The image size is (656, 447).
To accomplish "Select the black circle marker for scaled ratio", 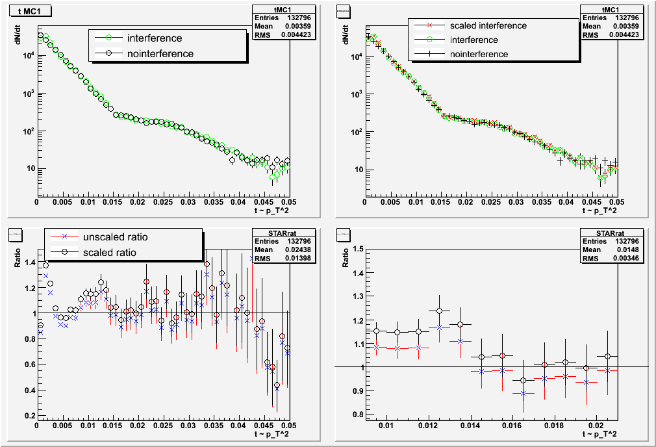I will [65, 252].
